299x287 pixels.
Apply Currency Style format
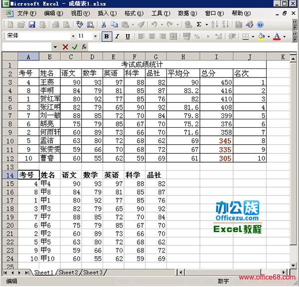[186, 36]
